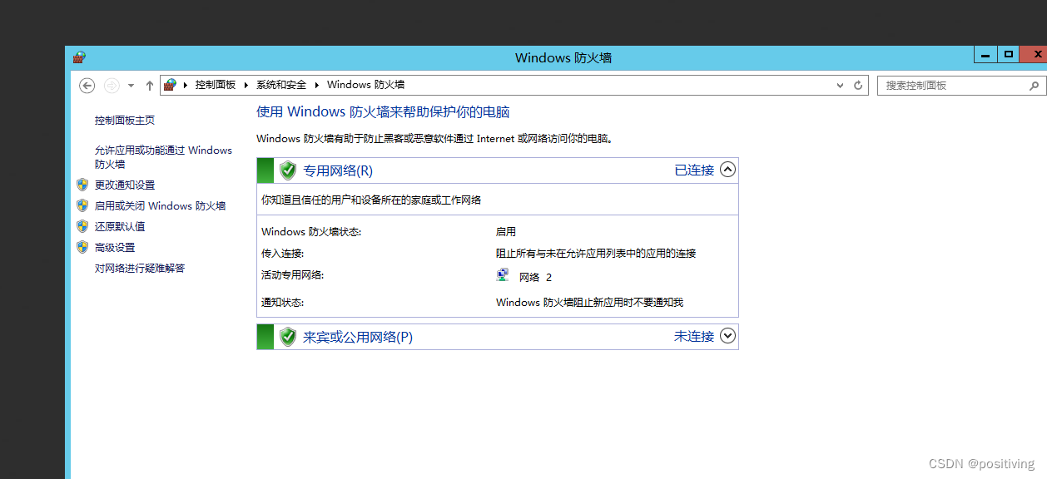This screenshot has height=479, width=1047.
Task: Click 网络 2 active network text
Action: pyautogui.click(x=535, y=277)
